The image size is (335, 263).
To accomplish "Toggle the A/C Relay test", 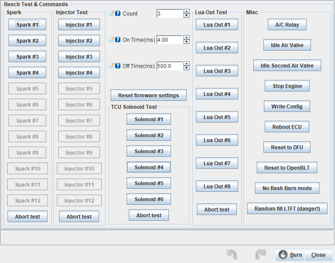I will pos(287,24).
